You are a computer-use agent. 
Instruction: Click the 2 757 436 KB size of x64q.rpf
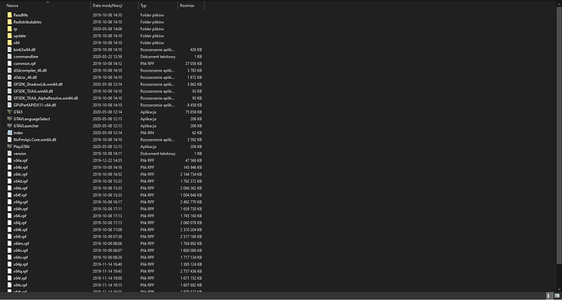point(191,271)
